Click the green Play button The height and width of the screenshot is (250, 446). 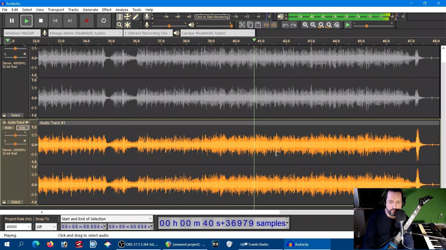[26, 21]
